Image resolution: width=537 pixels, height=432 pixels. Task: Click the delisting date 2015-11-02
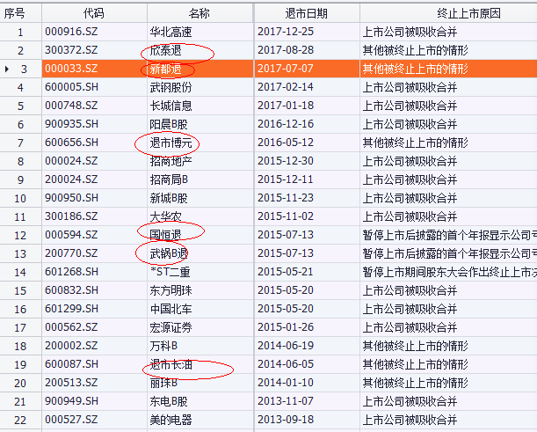(x=287, y=216)
